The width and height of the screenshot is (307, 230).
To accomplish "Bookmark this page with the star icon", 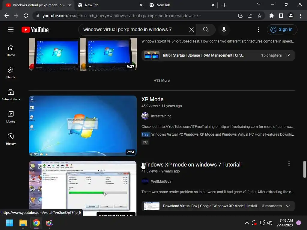I will (259, 16).
